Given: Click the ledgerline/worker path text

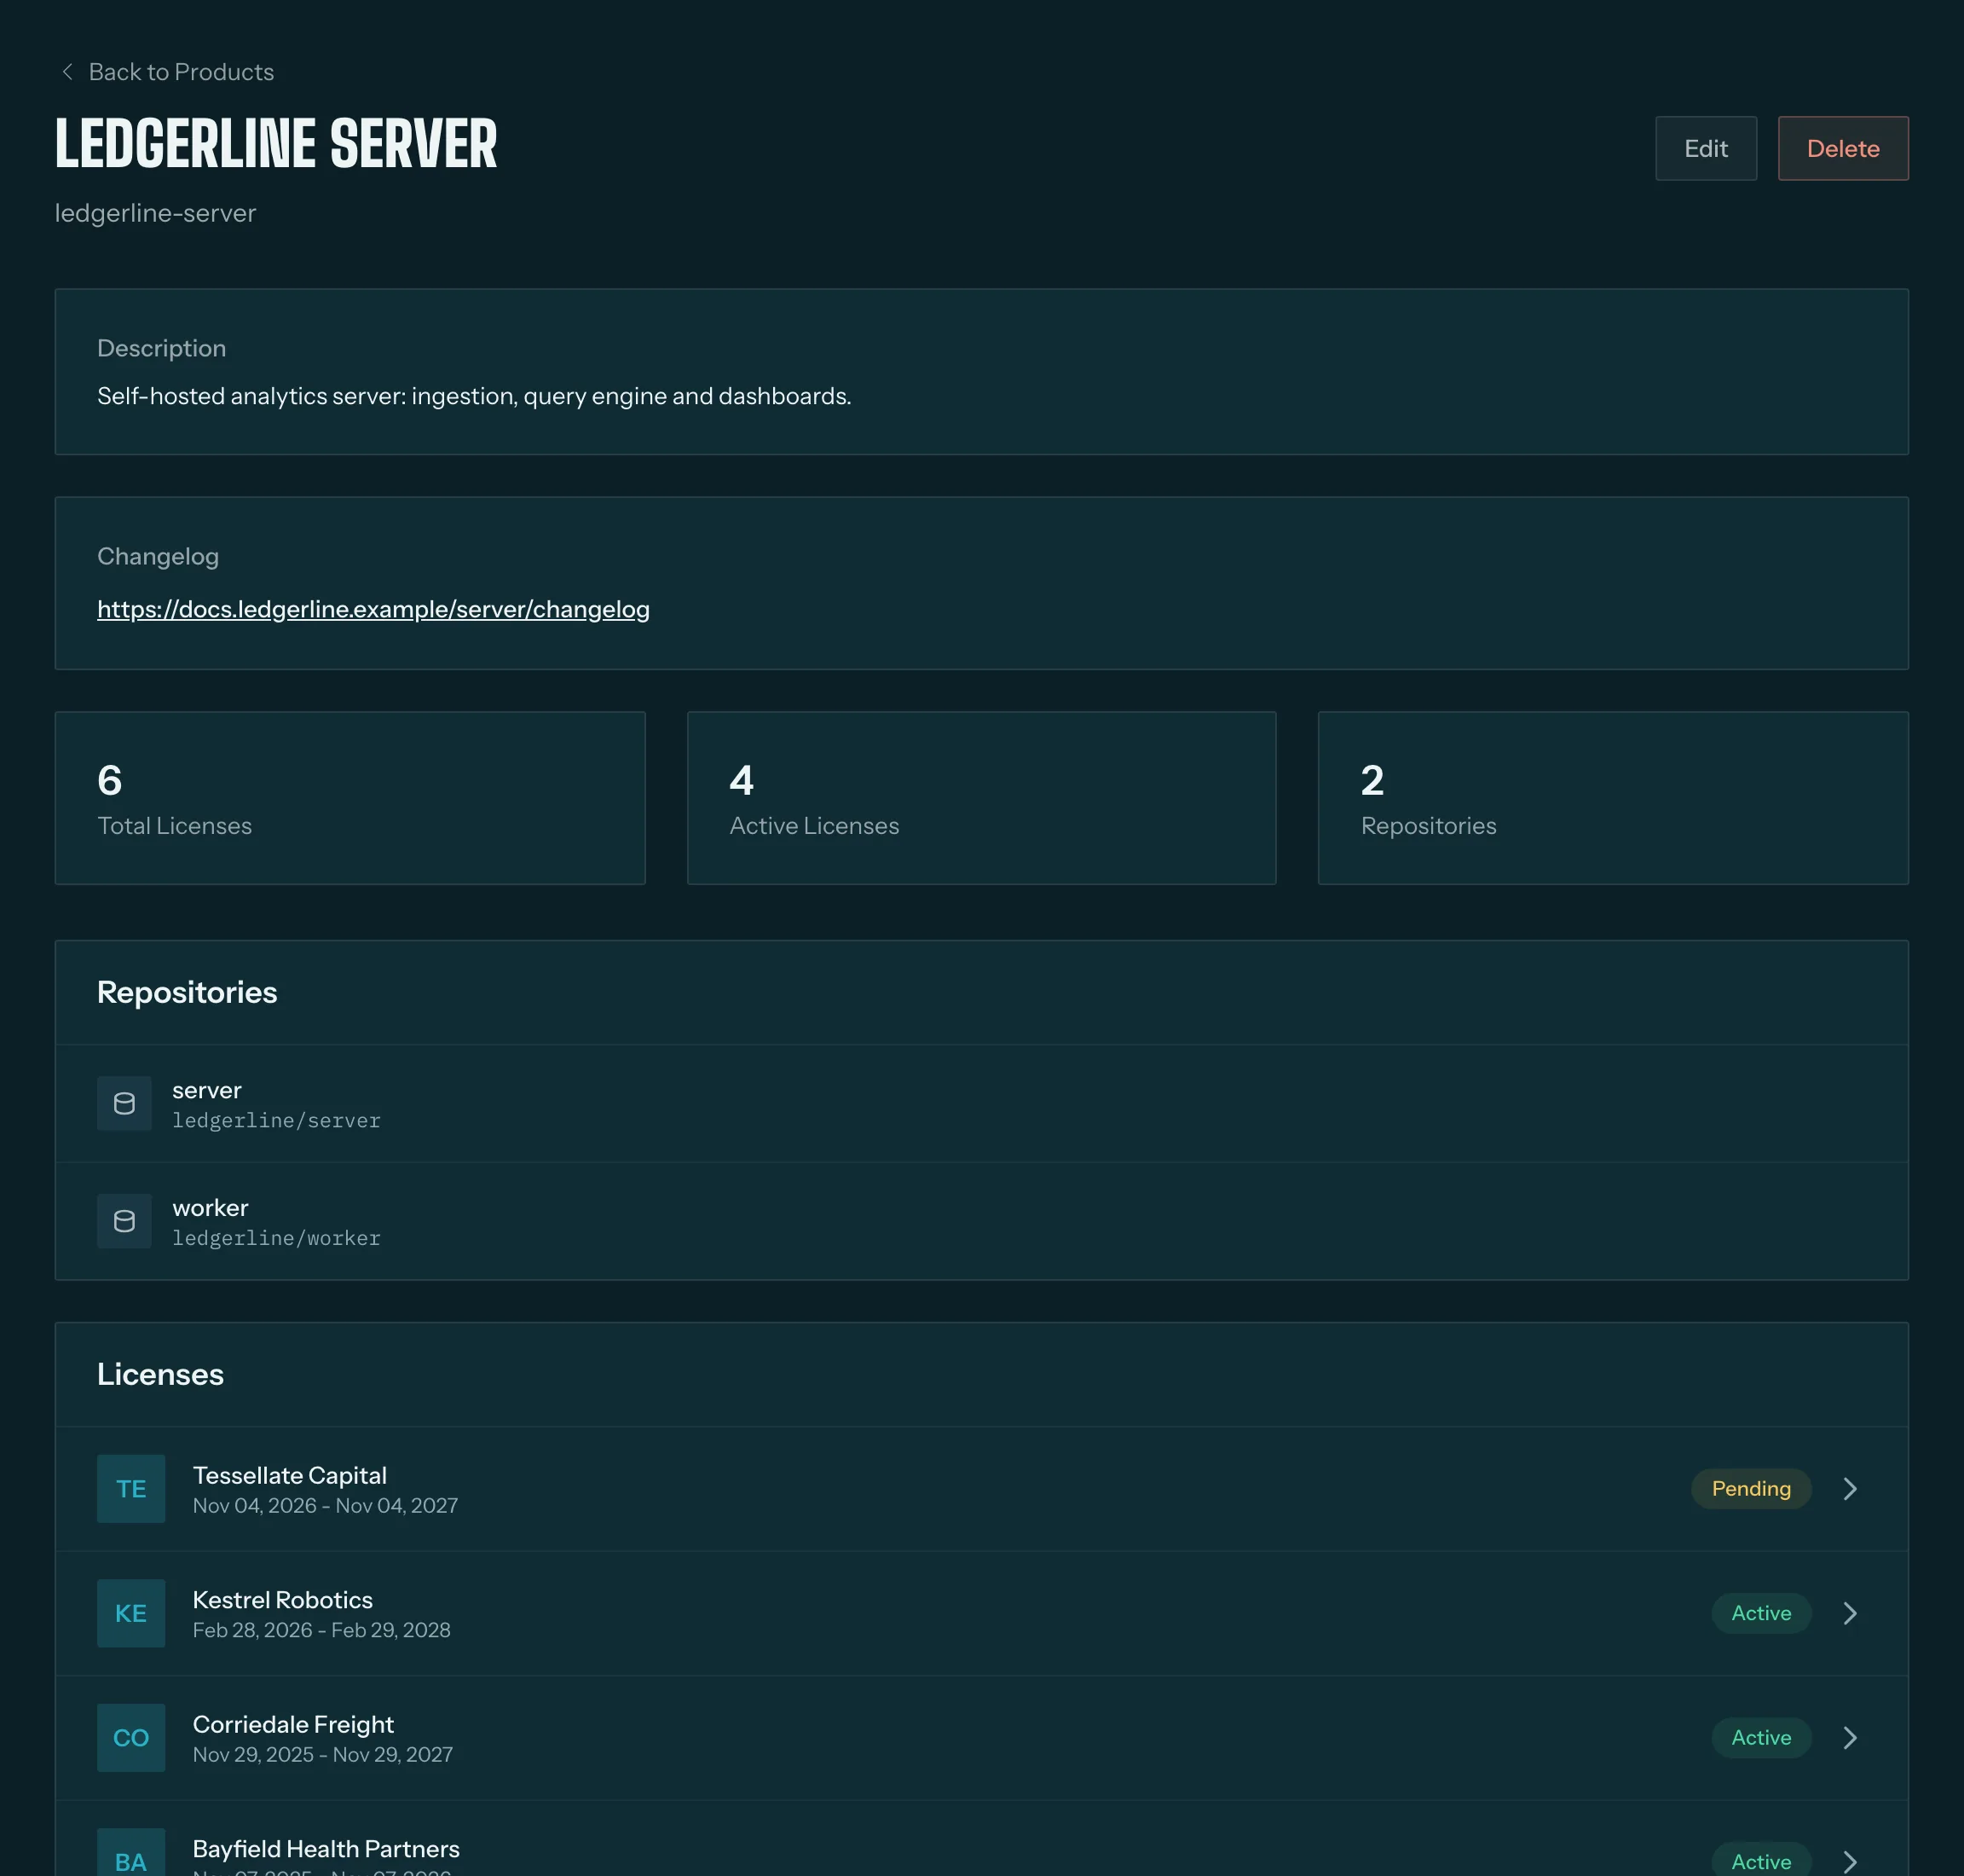Looking at the screenshot, I should pyautogui.click(x=276, y=1239).
